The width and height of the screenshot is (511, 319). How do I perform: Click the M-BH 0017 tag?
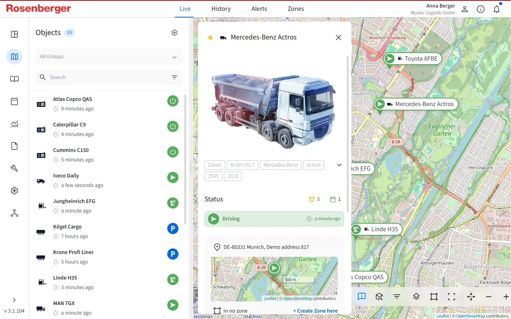pos(243,165)
